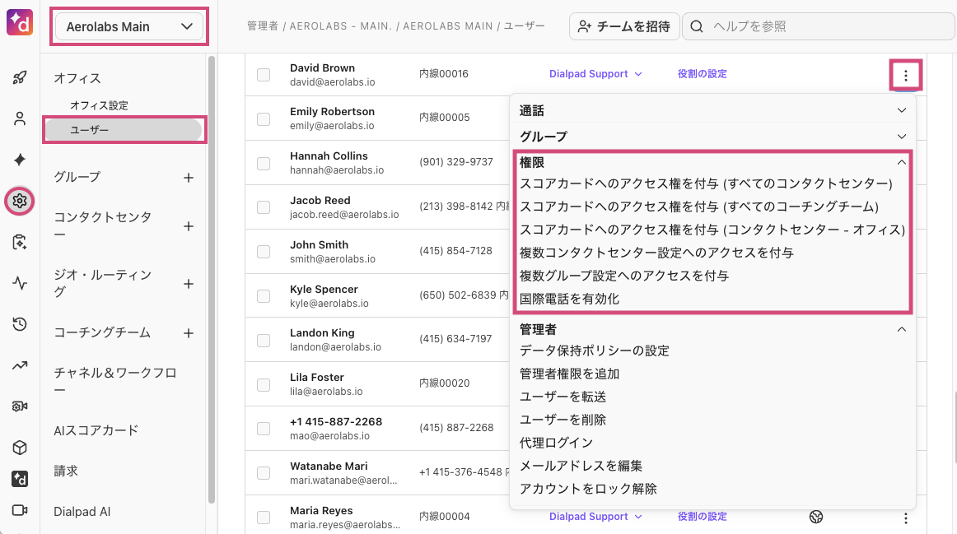Select Hannah Collins row checkbox

click(264, 162)
